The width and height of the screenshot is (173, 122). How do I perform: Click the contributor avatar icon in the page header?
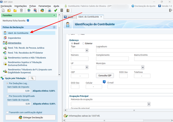coord(68,24)
